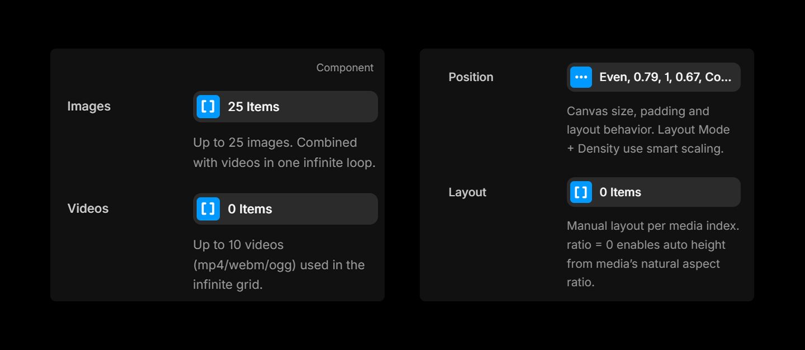Click the ellipsis icon in the Position field
Viewport: 805px width, 350px height.
[581, 77]
